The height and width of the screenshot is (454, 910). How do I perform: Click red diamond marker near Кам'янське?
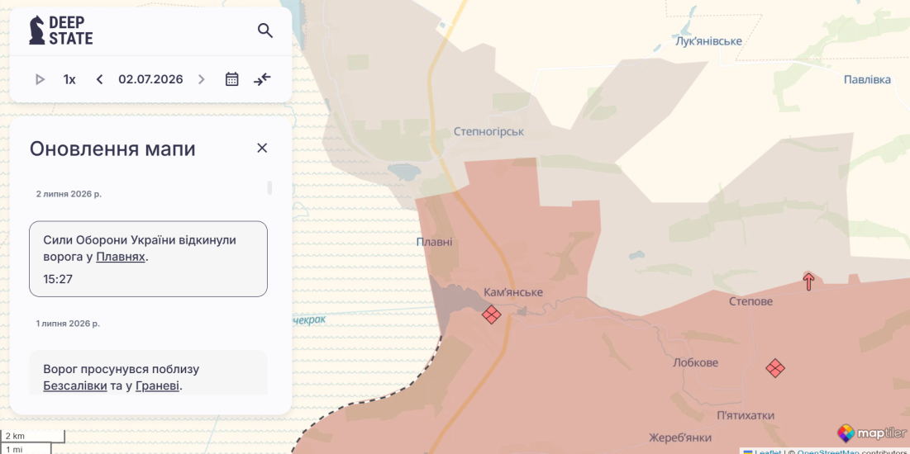[x=492, y=314]
